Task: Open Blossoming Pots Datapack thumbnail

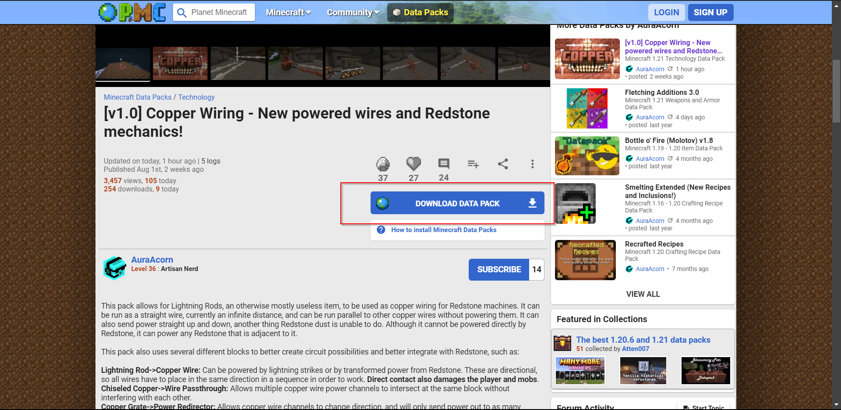Action: [x=706, y=371]
